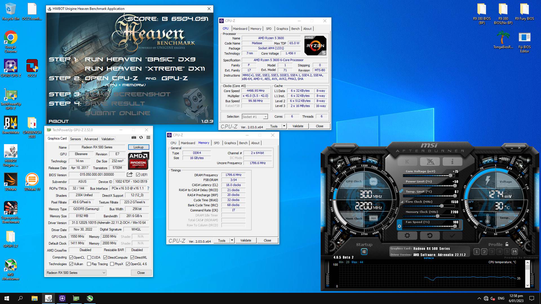Adjust Core Clock slider handle
This screenshot has height=304, width=541.
(442, 206)
